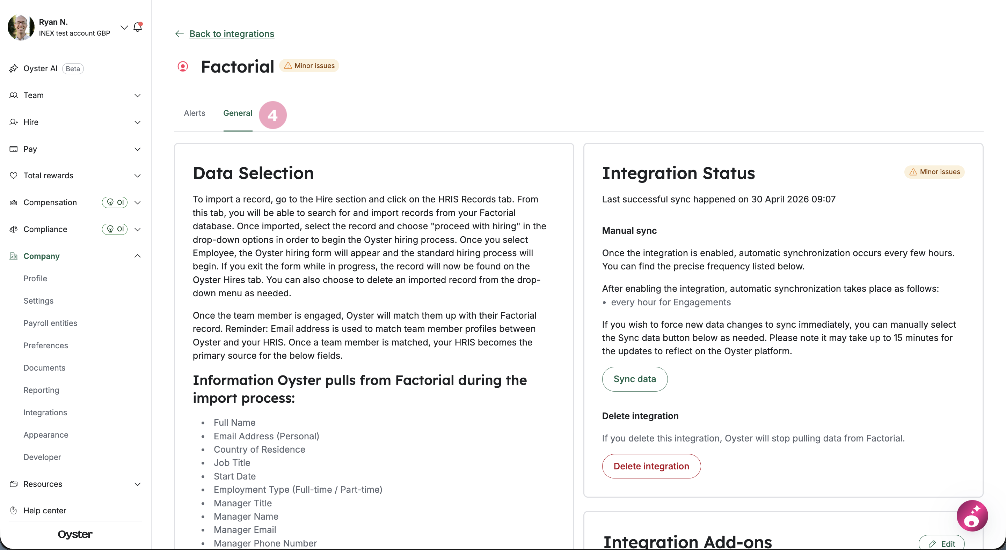Click the 'Manual sync' subheading
The width and height of the screenshot is (1006, 550).
(629, 231)
